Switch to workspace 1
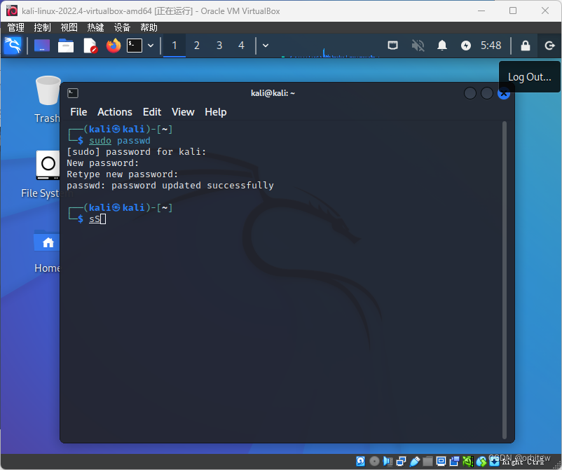This screenshot has height=470, width=562. (x=174, y=46)
